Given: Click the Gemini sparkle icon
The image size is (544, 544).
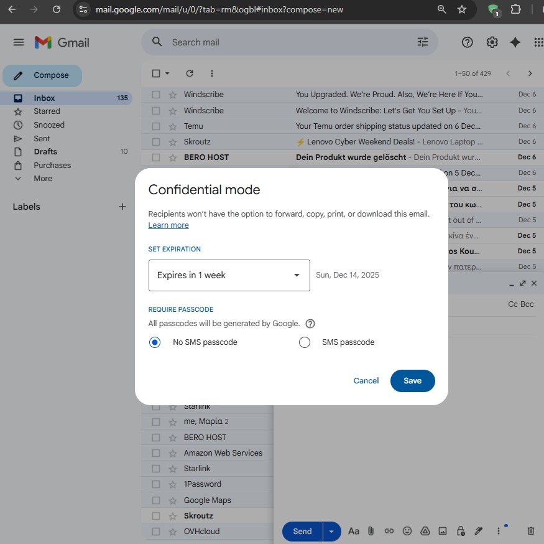Looking at the screenshot, I should [x=515, y=42].
